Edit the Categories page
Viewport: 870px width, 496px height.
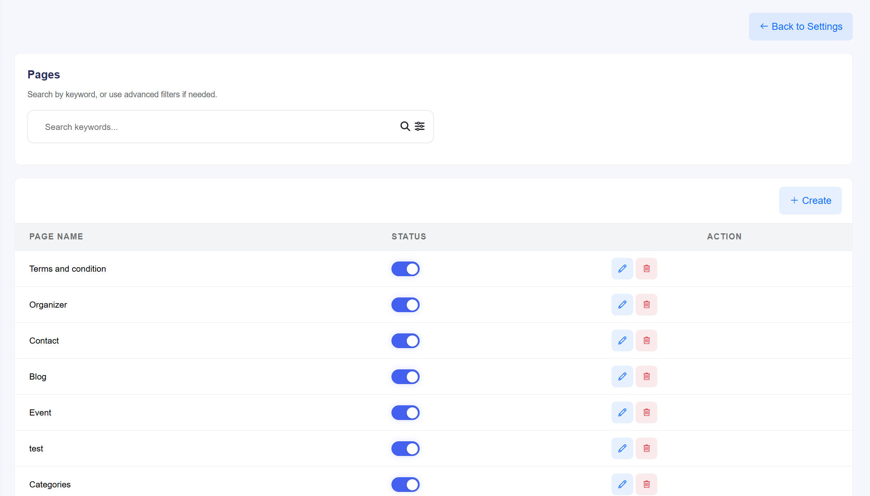pos(622,484)
